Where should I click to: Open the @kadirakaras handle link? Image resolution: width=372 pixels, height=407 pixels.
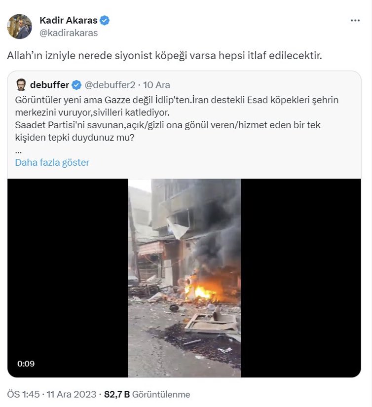click(69, 33)
